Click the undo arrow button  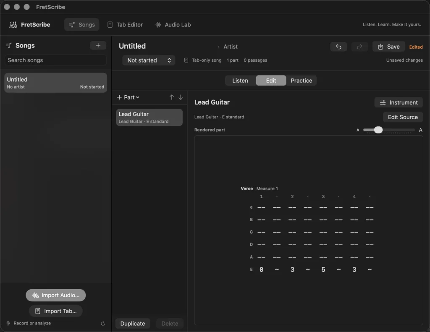[338, 47]
